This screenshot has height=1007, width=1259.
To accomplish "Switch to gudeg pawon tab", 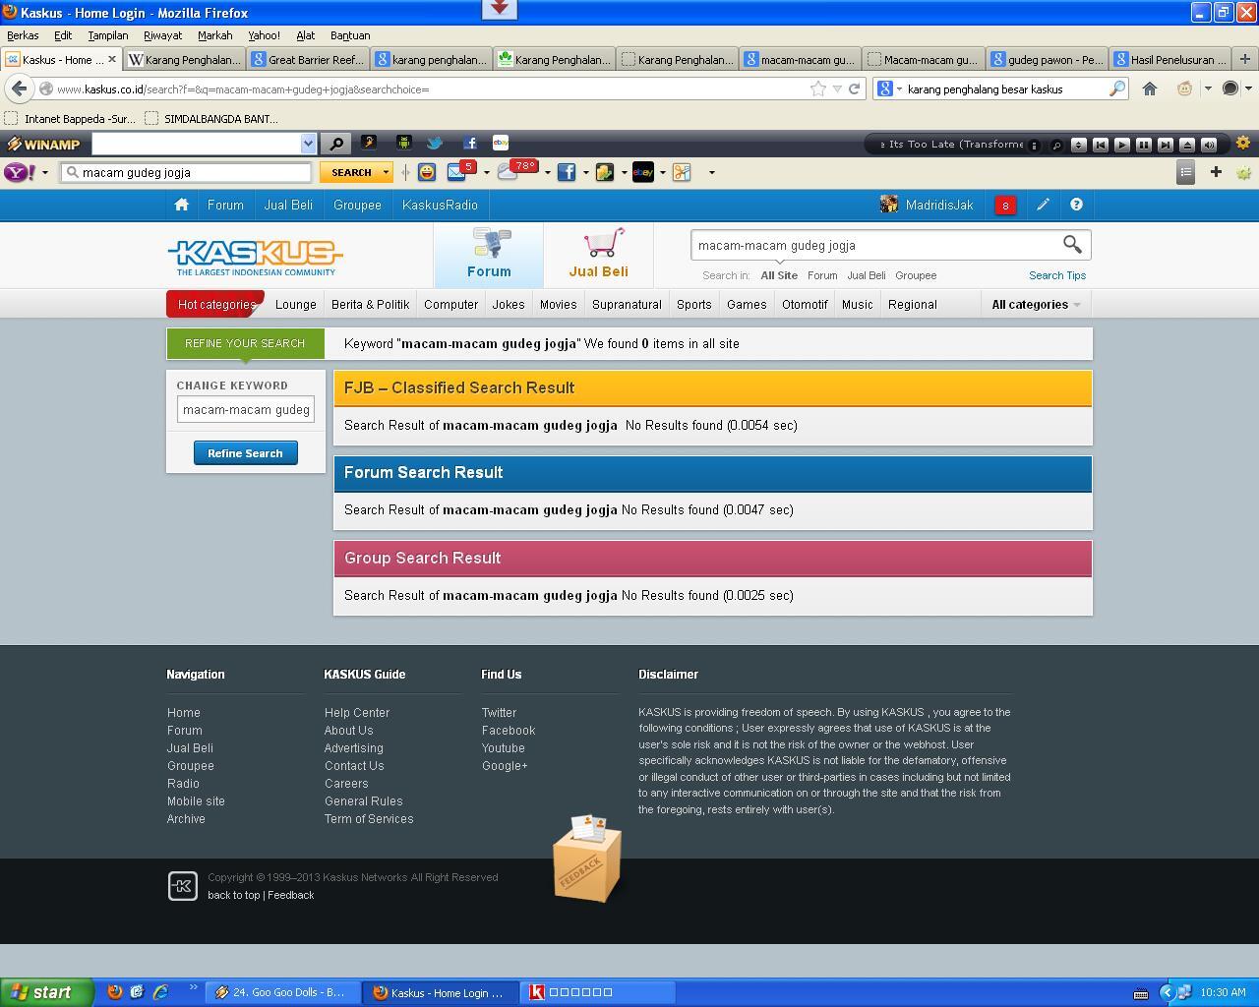I will pos(1047,59).
